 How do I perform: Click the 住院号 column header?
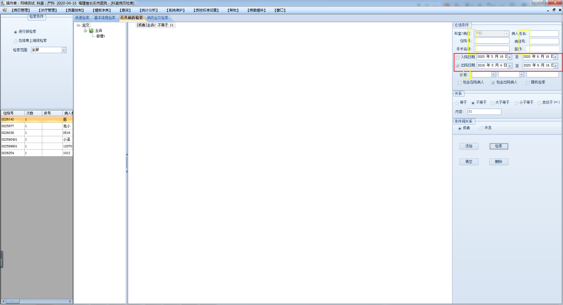point(13,113)
